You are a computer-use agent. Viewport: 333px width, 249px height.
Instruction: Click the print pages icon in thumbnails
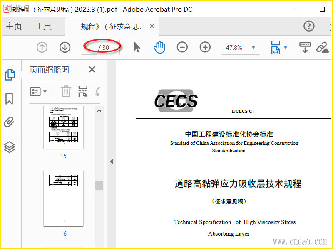click(x=83, y=91)
